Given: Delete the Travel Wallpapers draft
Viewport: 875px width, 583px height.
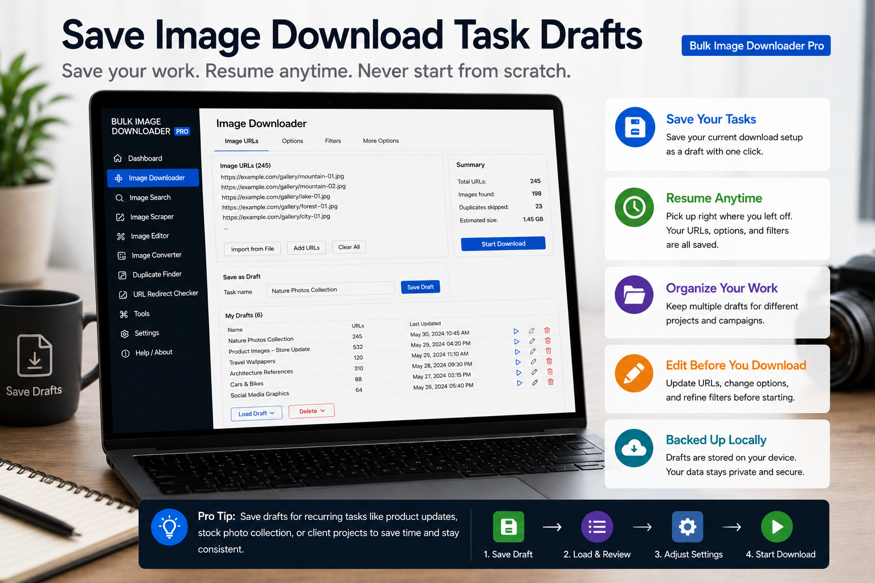Looking at the screenshot, I should pyautogui.click(x=549, y=351).
